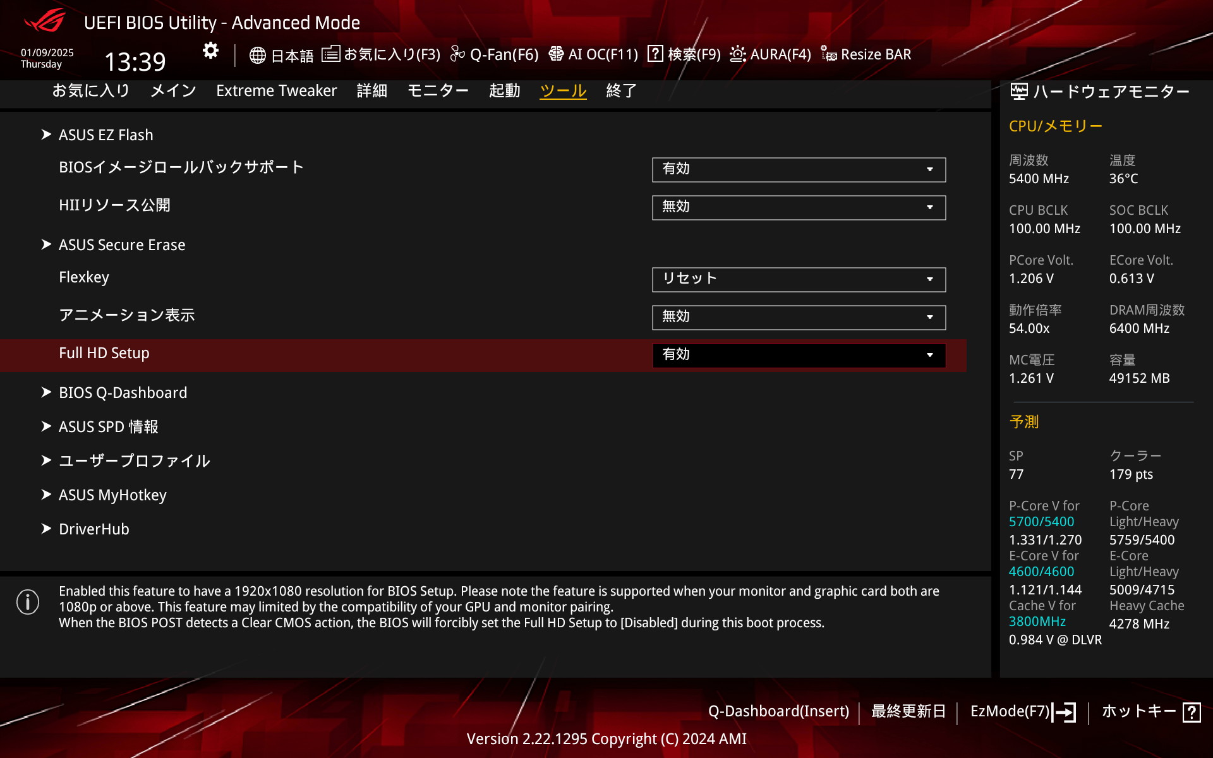Switch to Extreme Tweaker tab

pos(276,91)
